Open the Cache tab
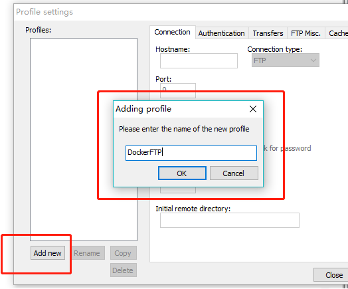The height and width of the screenshot is (289, 348). [337, 33]
